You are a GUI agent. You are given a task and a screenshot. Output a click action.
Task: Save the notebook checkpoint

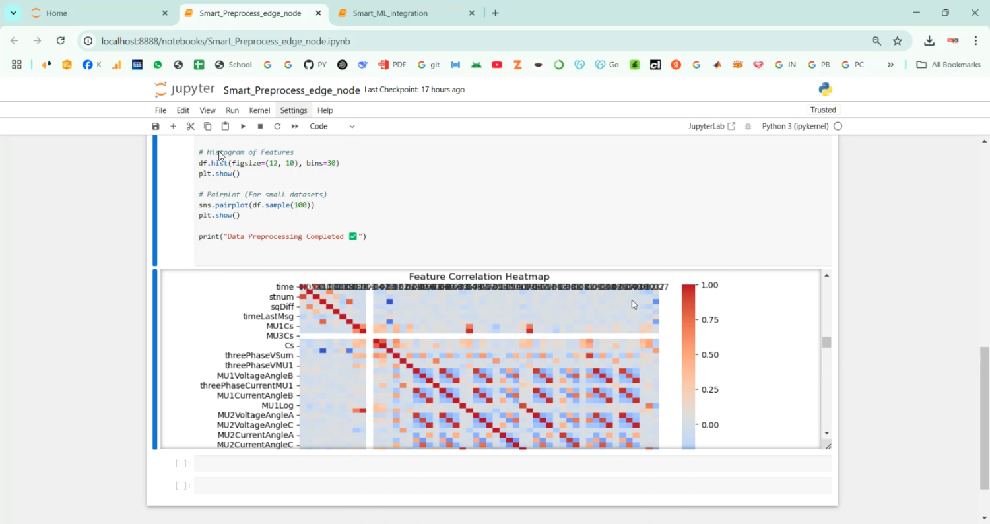(156, 126)
